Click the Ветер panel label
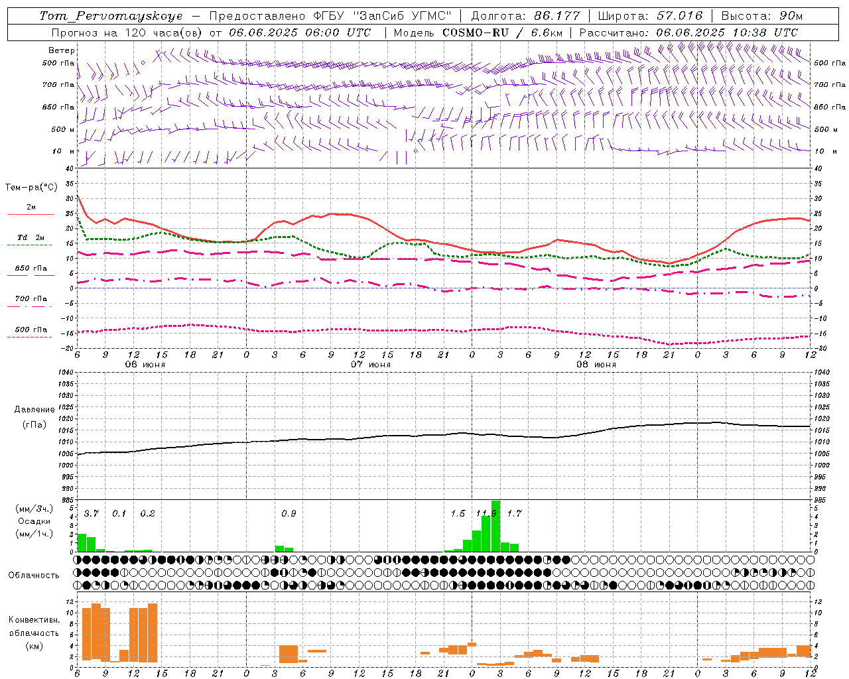This screenshot has width=849, height=679. pos(62,50)
